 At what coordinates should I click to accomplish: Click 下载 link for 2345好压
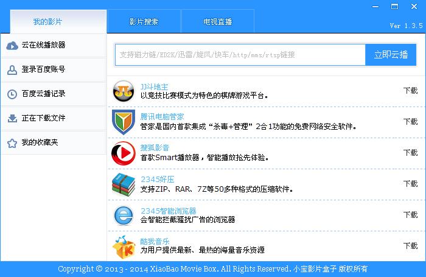coord(410,184)
